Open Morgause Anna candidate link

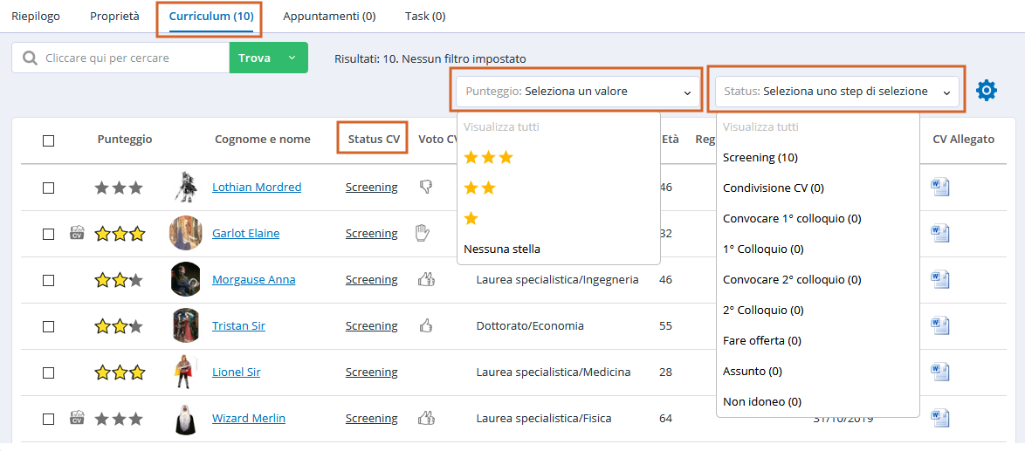pyautogui.click(x=254, y=279)
